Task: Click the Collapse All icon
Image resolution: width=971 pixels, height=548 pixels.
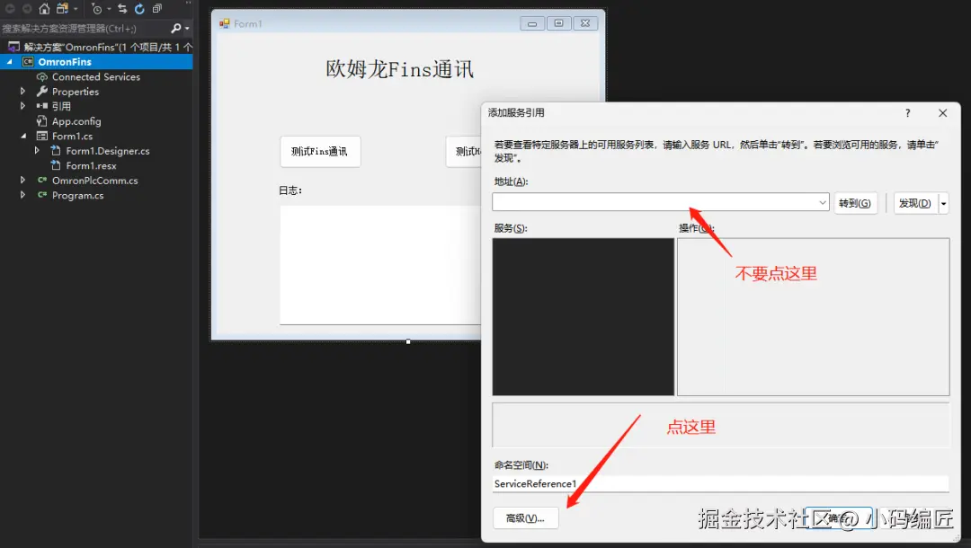Action: (156, 9)
